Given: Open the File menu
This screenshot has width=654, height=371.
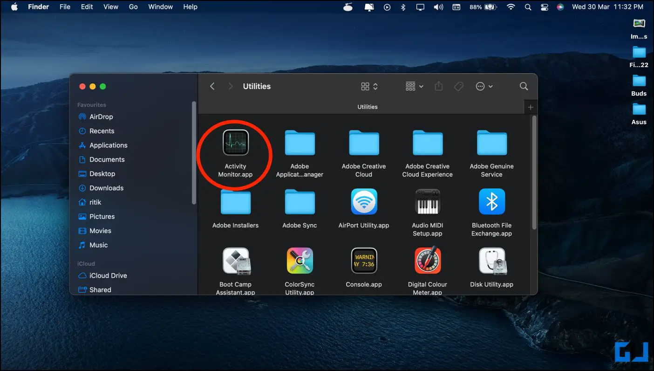Looking at the screenshot, I should [x=65, y=7].
